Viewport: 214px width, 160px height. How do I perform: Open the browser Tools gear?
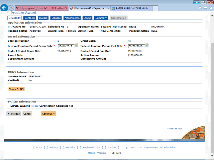[209, 8]
